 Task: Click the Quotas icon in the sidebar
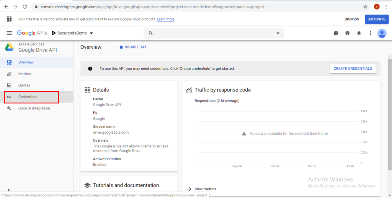(9, 85)
